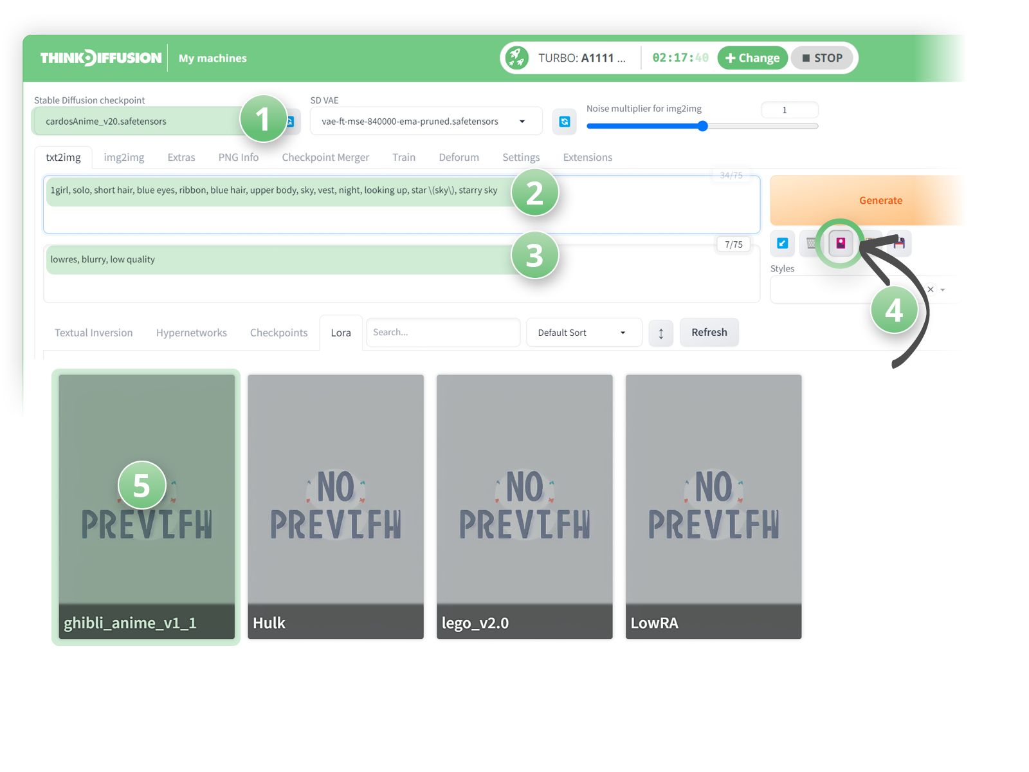1029x772 pixels.
Task: Open the Styles selection dropdown arrow
Action: pos(943,289)
